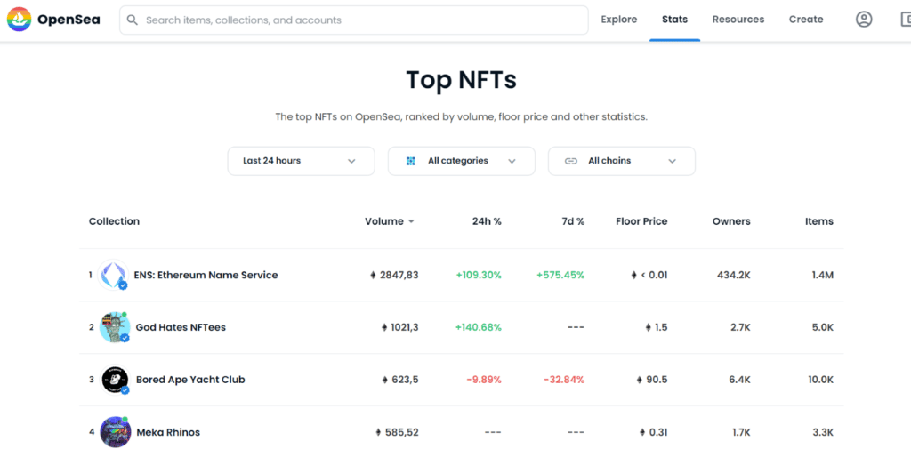Click owners count 6.4K

739,379
